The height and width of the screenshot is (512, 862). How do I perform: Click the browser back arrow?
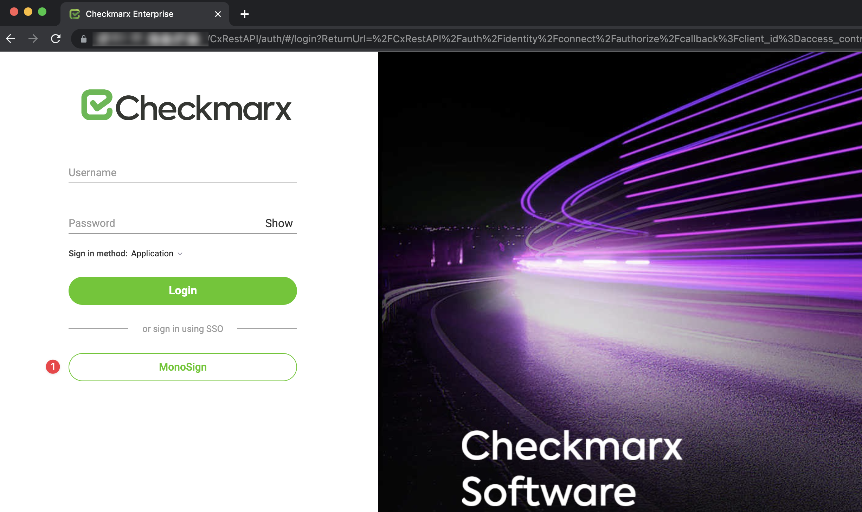(11, 39)
